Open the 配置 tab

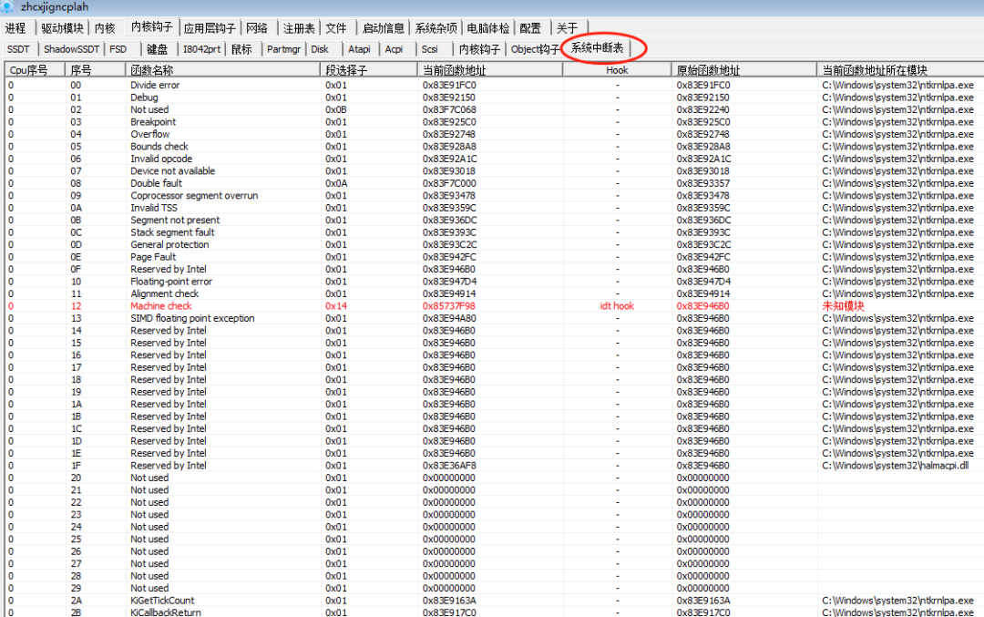tap(530, 28)
